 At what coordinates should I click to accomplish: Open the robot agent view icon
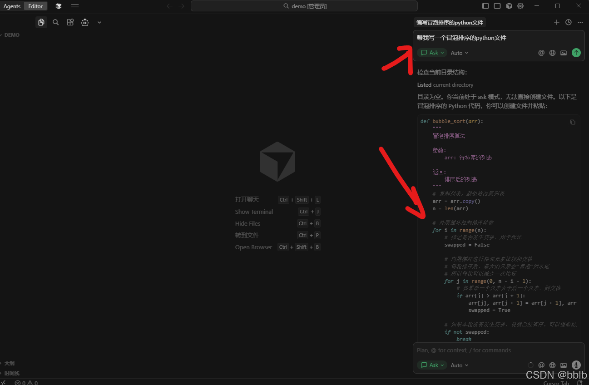click(84, 22)
